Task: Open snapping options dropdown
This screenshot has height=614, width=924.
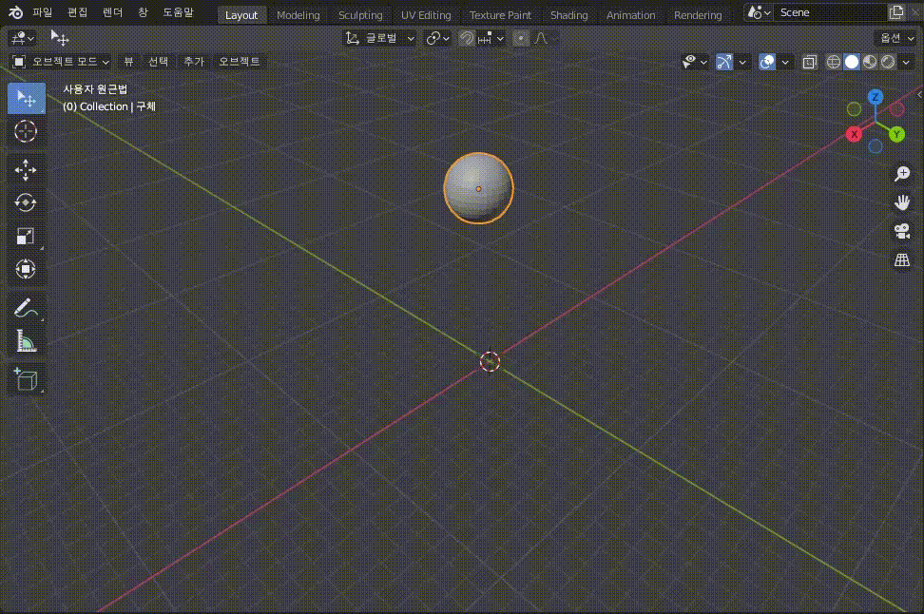Action: coord(491,38)
